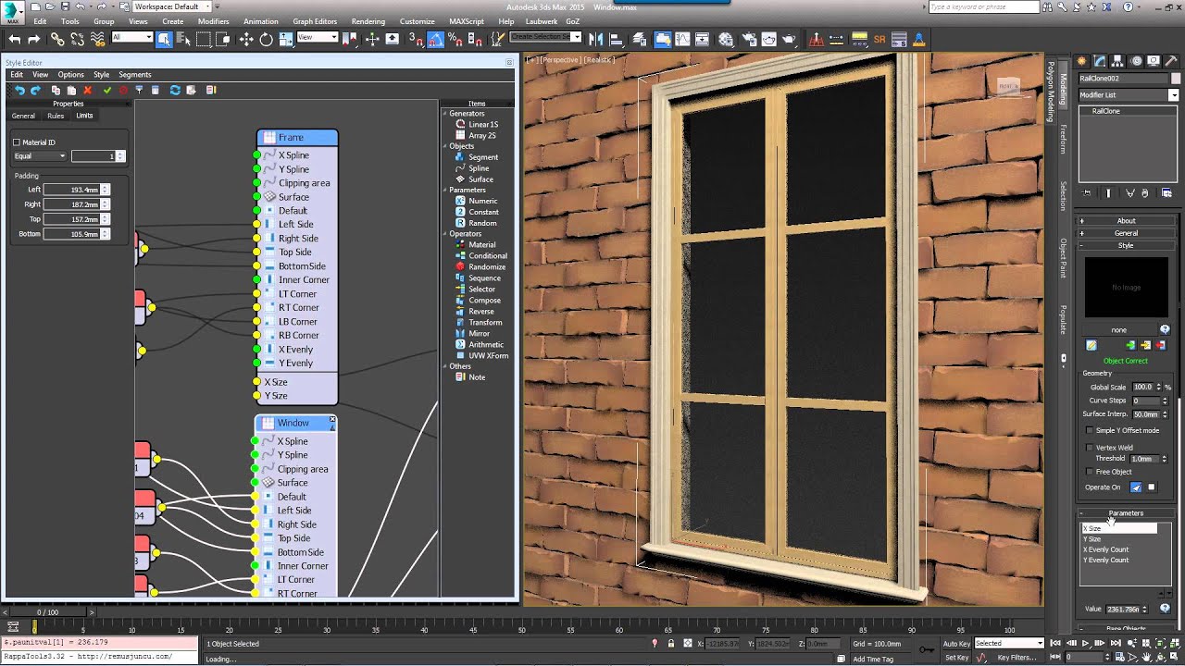Click the Bind to Space Warp icon
This screenshot has height=666, width=1185.
tap(96, 39)
